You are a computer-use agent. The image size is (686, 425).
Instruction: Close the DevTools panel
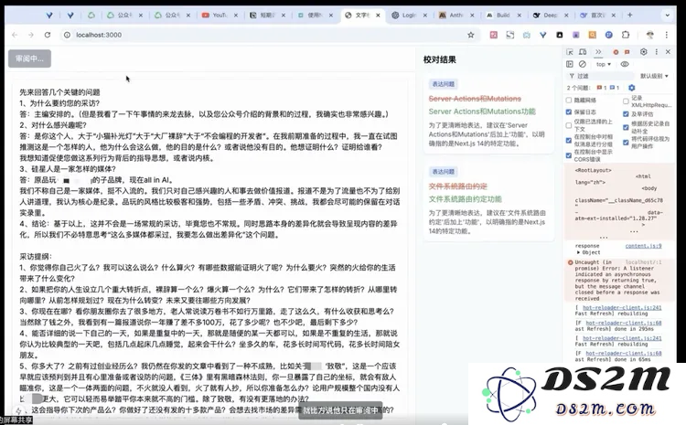668,51
